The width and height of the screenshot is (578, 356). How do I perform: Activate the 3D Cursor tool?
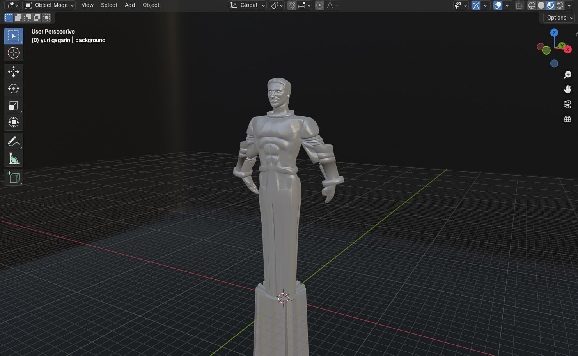(x=14, y=53)
